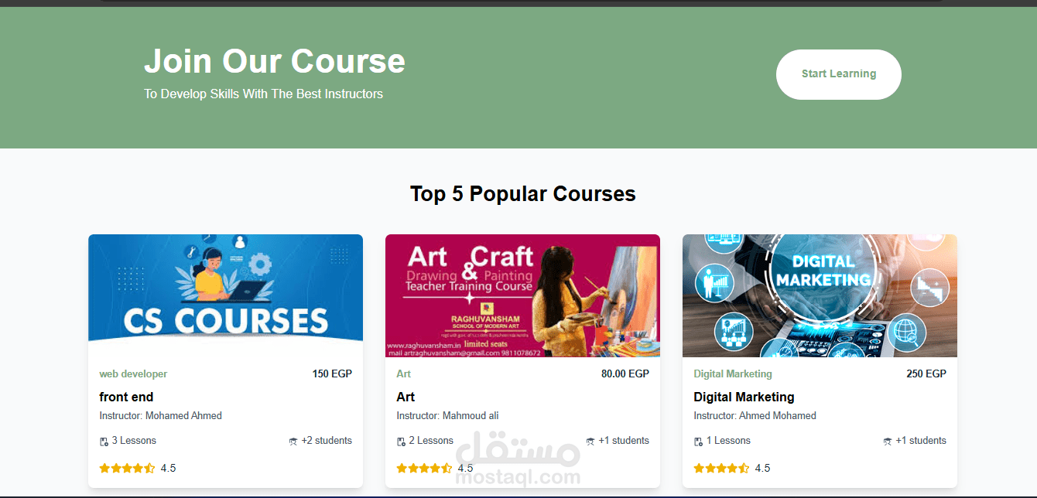The height and width of the screenshot is (498, 1037).
Task: Open the bold Art course title
Action: (406, 397)
